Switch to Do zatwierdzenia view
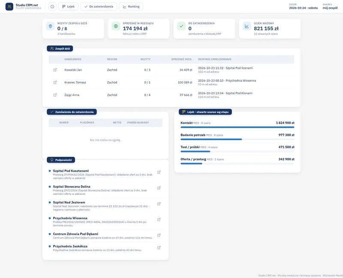This screenshot has height=278, width=343. click(x=99, y=6)
